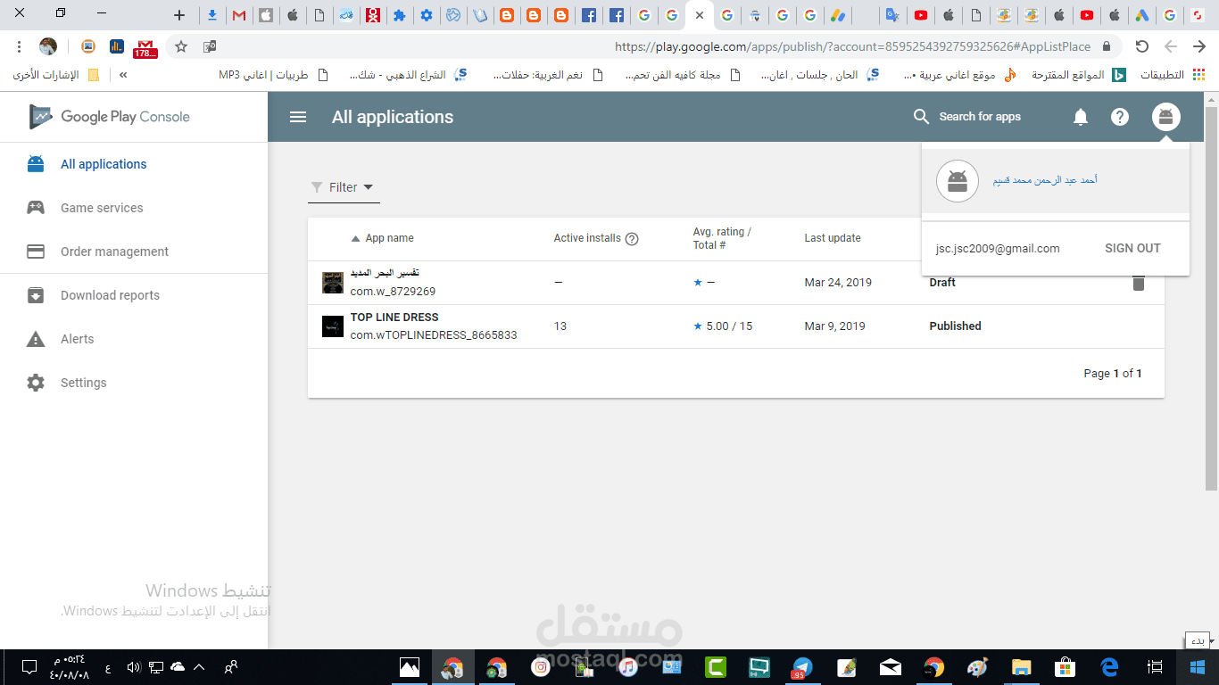Switch to the Gmail browser tab

[x=238, y=15]
